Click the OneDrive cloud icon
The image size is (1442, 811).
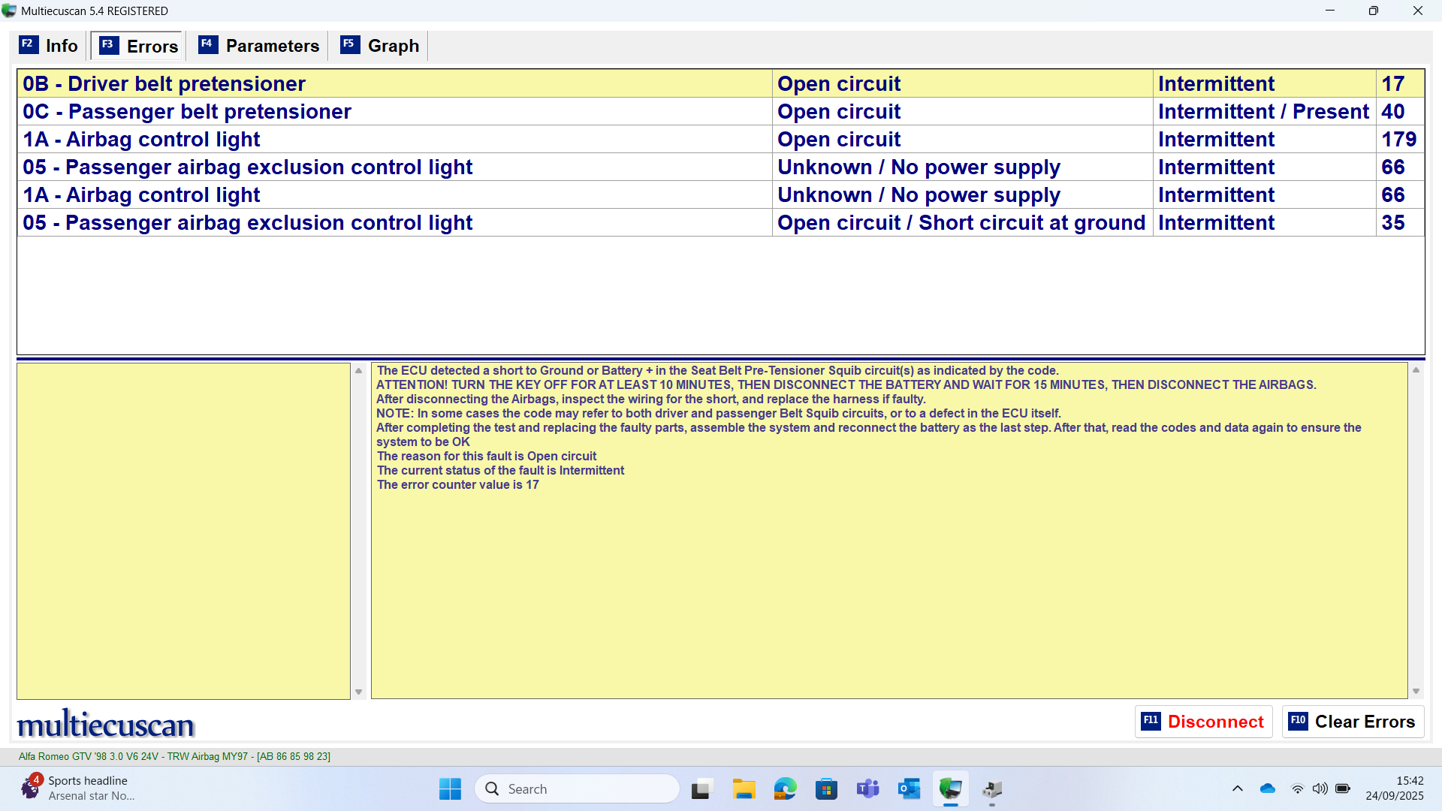coord(1268,788)
